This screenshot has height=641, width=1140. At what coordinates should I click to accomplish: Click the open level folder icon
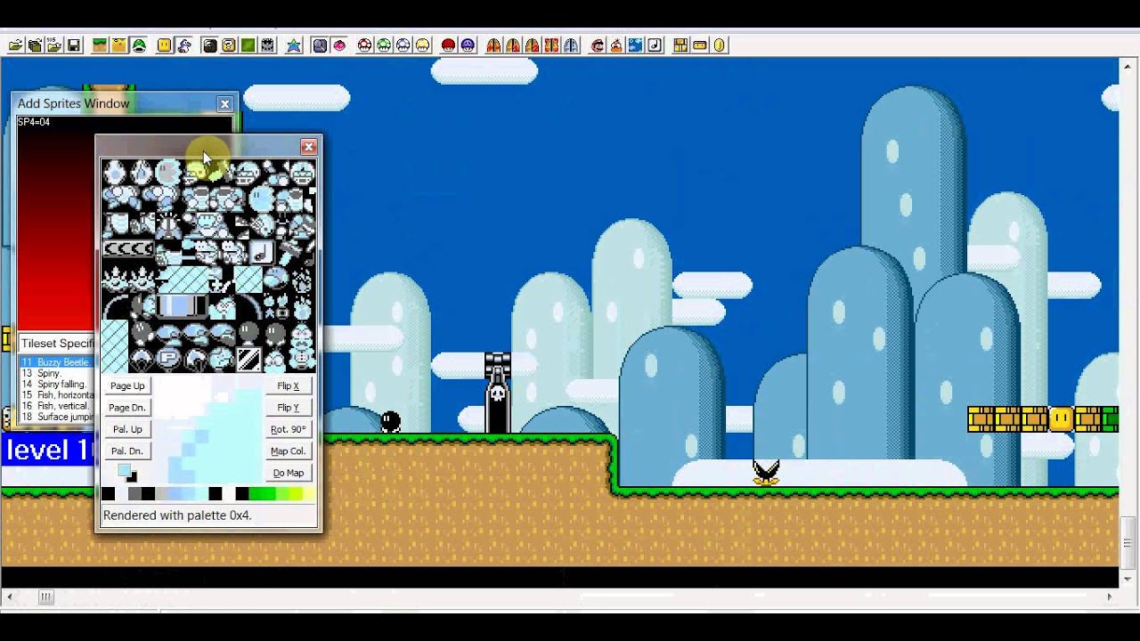14,45
